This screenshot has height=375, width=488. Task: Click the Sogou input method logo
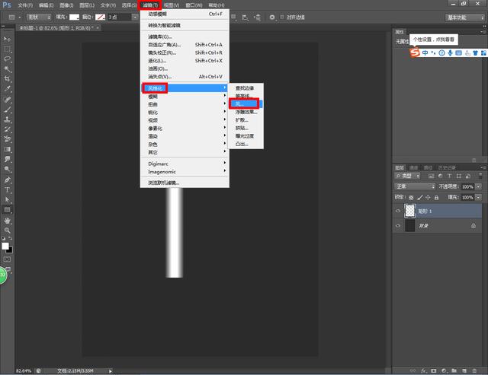(414, 52)
